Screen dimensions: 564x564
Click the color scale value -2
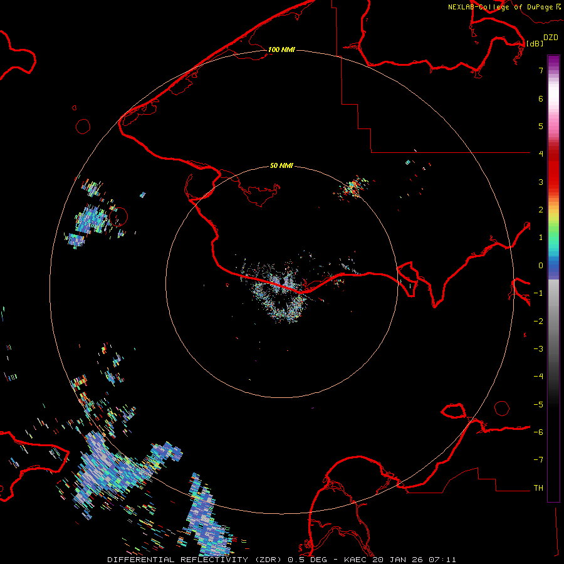coord(538,321)
